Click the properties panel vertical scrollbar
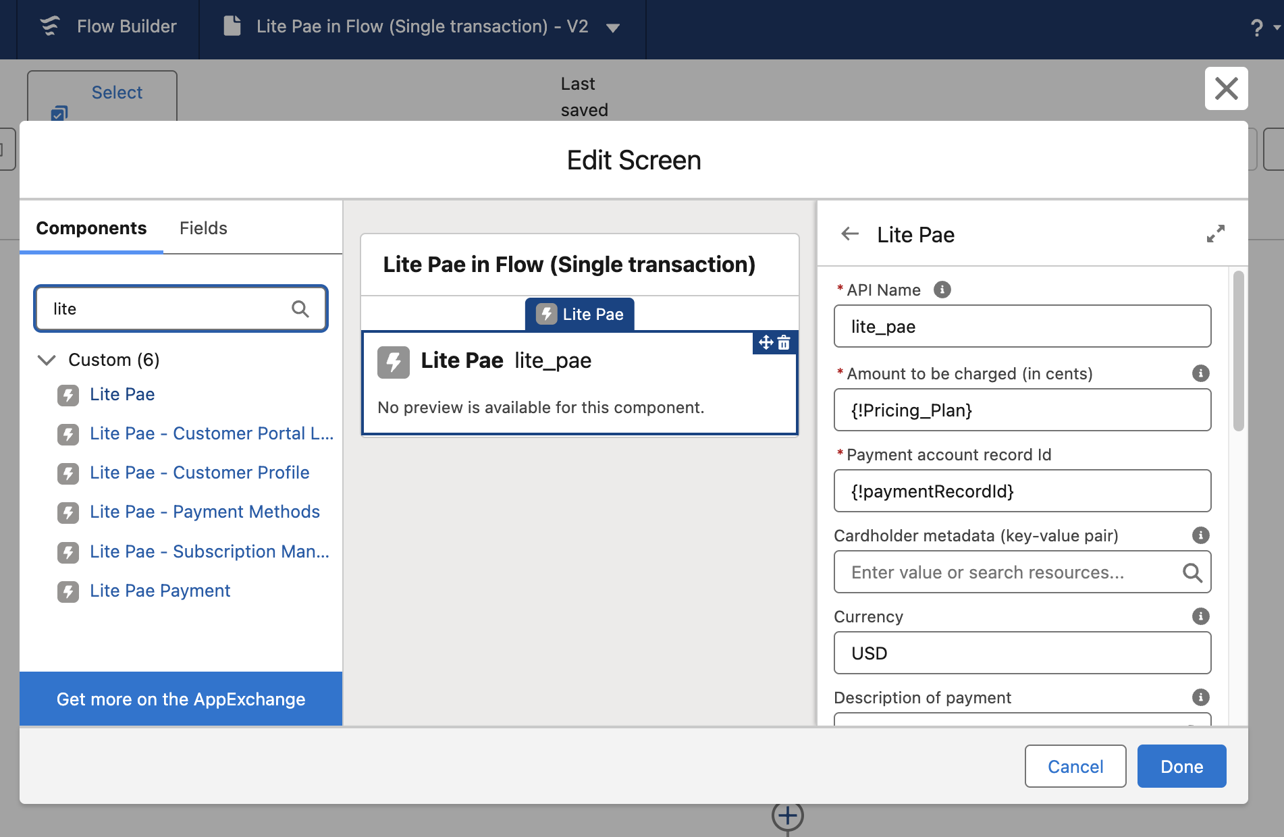 click(1238, 351)
